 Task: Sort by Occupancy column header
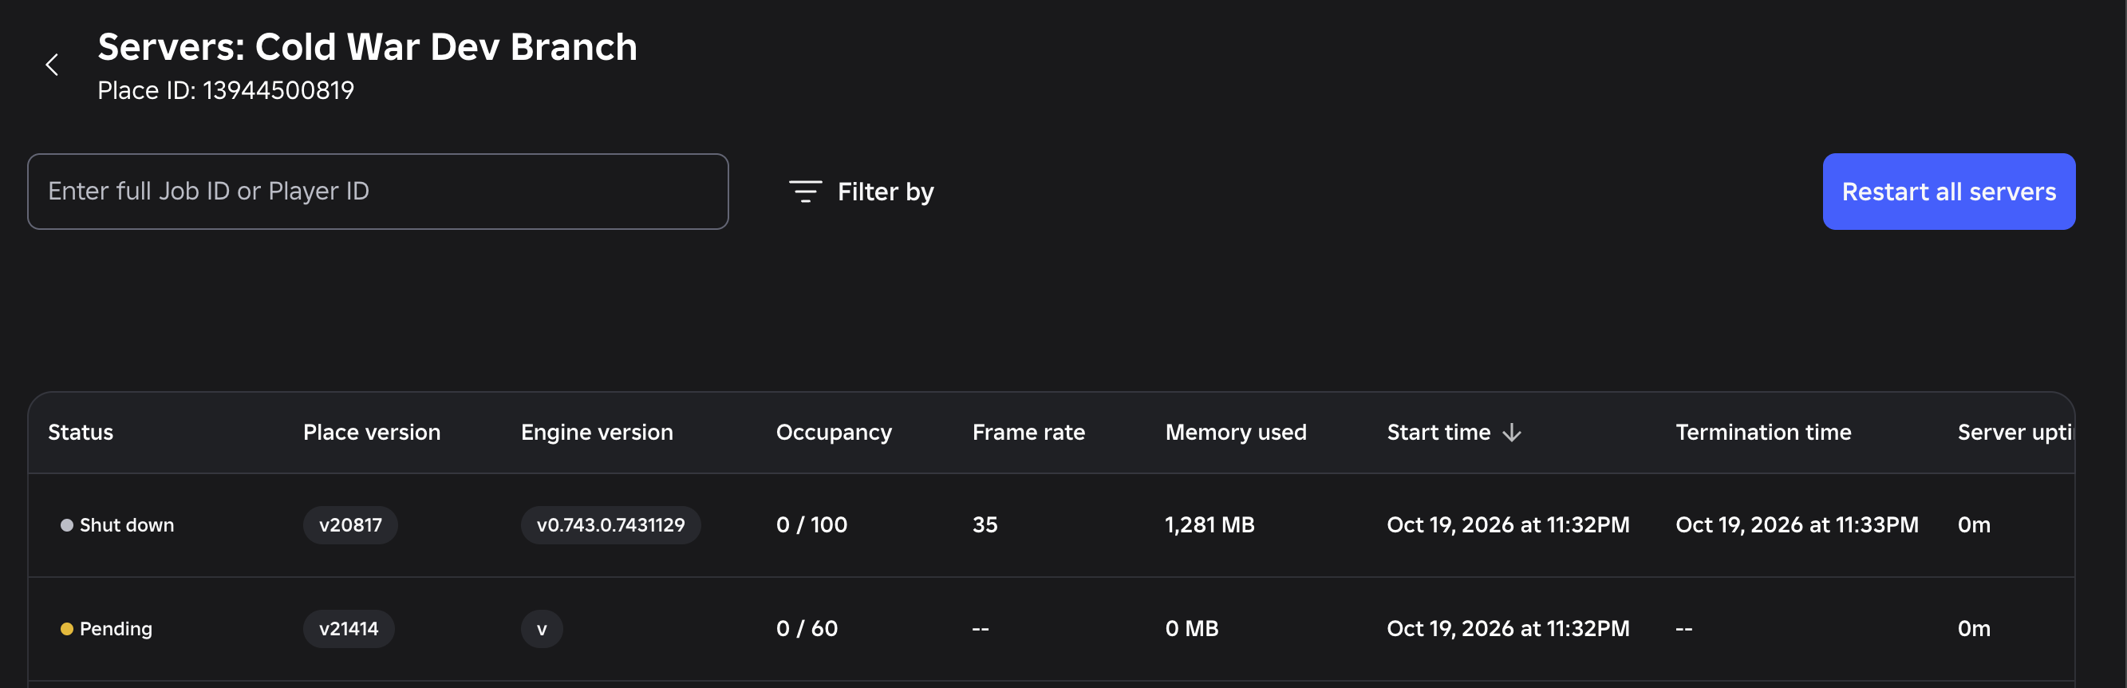click(834, 432)
